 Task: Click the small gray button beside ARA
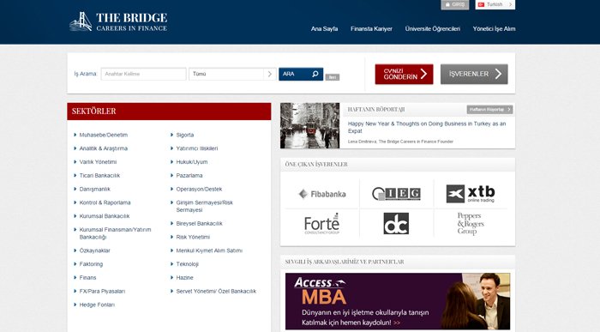pos(333,77)
